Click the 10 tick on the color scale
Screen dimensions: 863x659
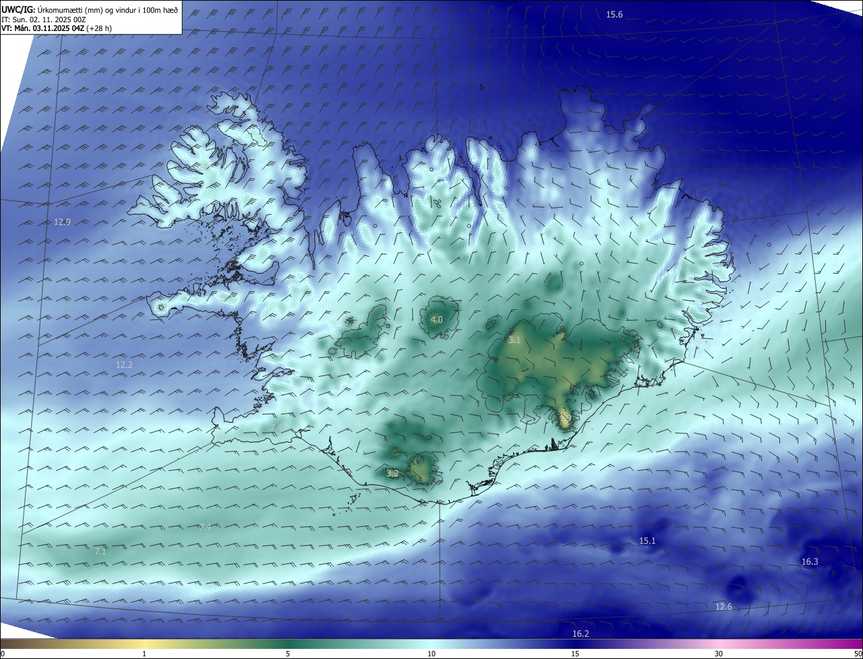pyautogui.click(x=431, y=654)
